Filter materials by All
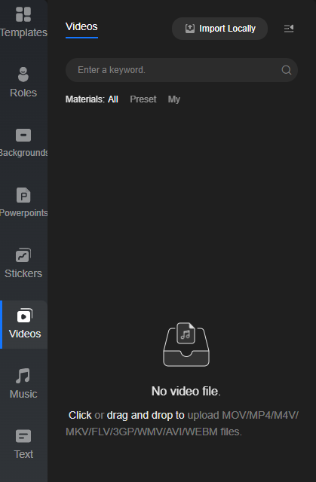This screenshot has height=482, width=316. (113, 99)
